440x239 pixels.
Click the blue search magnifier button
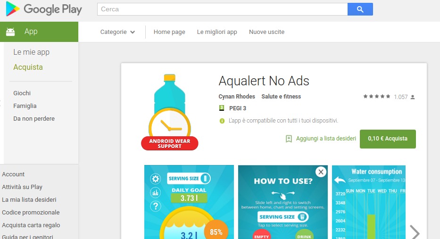[x=360, y=9]
